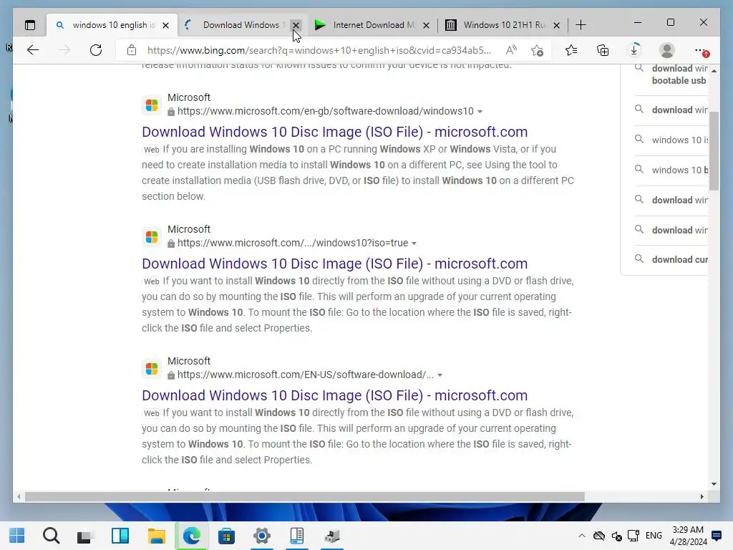Viewport: 733px width, 550px height.
Task: Click the windows10?iso=true result URL
Action: click(293, 243)
